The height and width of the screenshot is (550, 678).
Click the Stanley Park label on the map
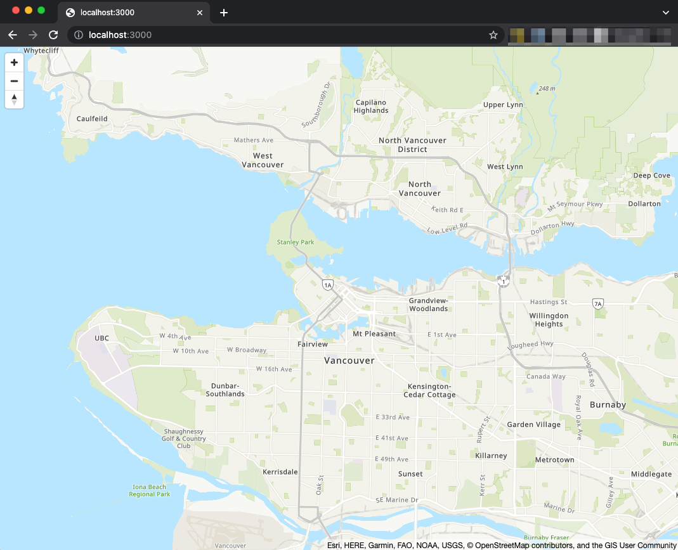[294, 242]
